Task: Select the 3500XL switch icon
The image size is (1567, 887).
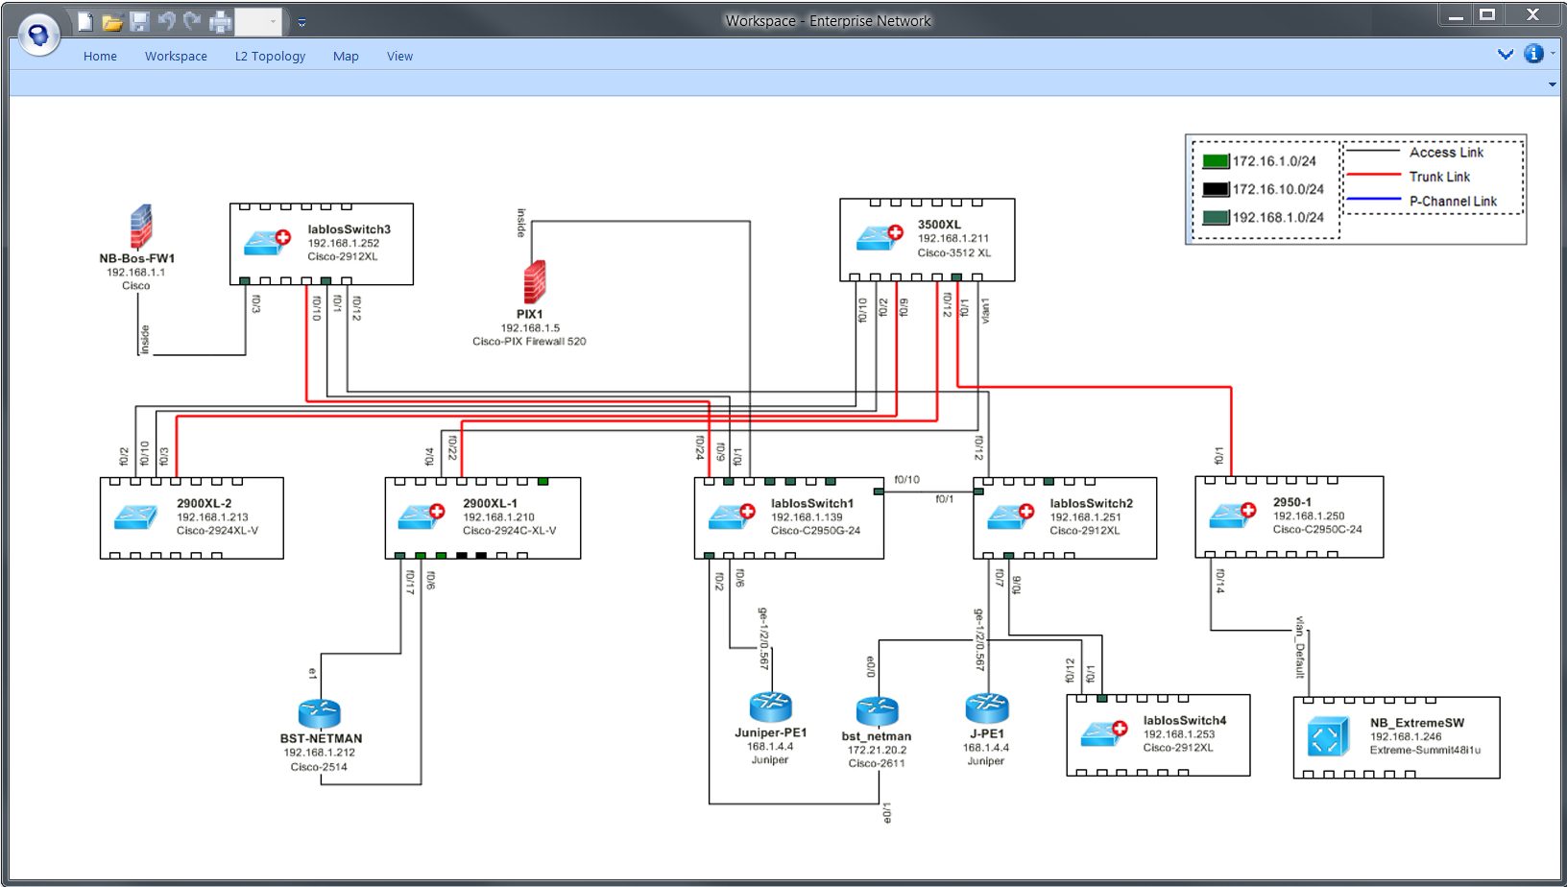Action: [x=880, y=236]
